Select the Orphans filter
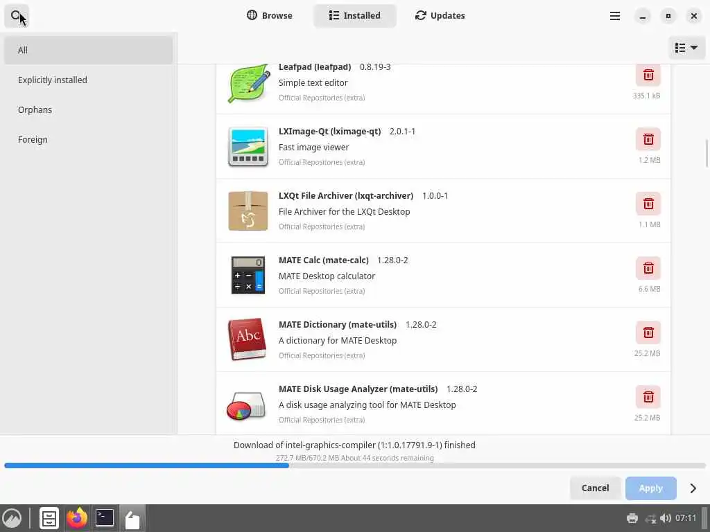Viewport: 710px width, 532px height. tap(88, 110)
